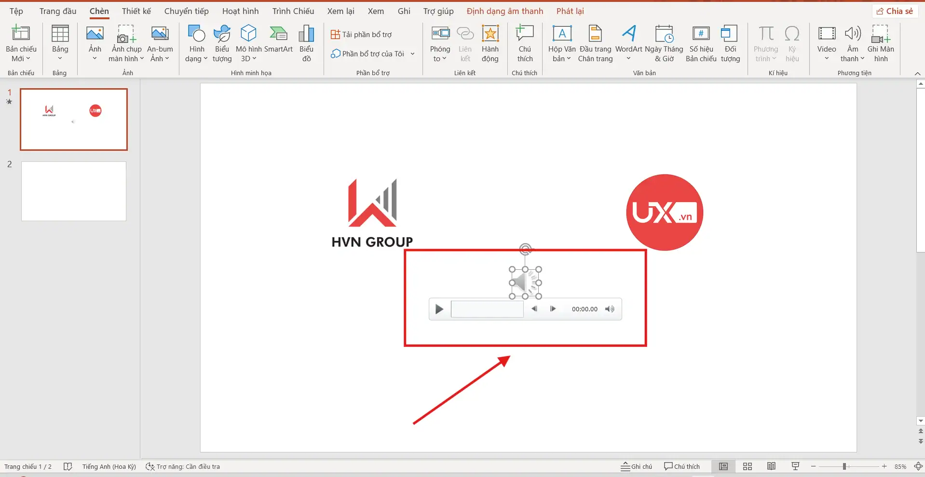Image resolution: width=925 pixels, height=477 pixels.
Task: Insert Đầu trang Chân trang
Action: pyautogui.click(x=595, y=43)
